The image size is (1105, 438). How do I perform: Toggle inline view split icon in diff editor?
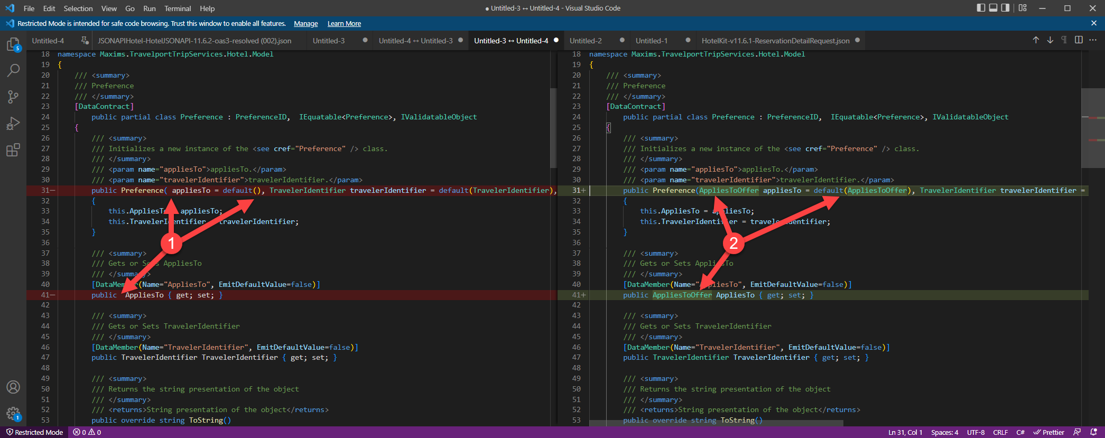1079,40
